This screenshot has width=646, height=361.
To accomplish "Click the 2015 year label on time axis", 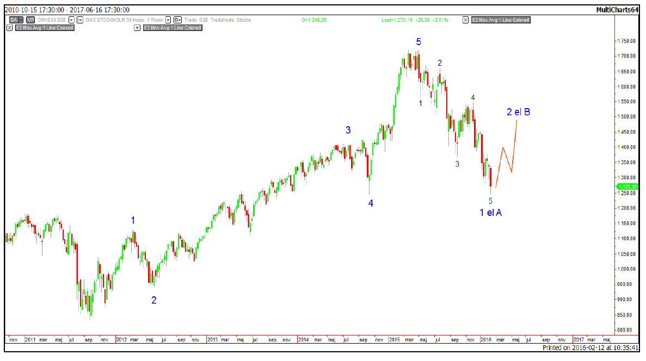I will (x=395, y=340).
